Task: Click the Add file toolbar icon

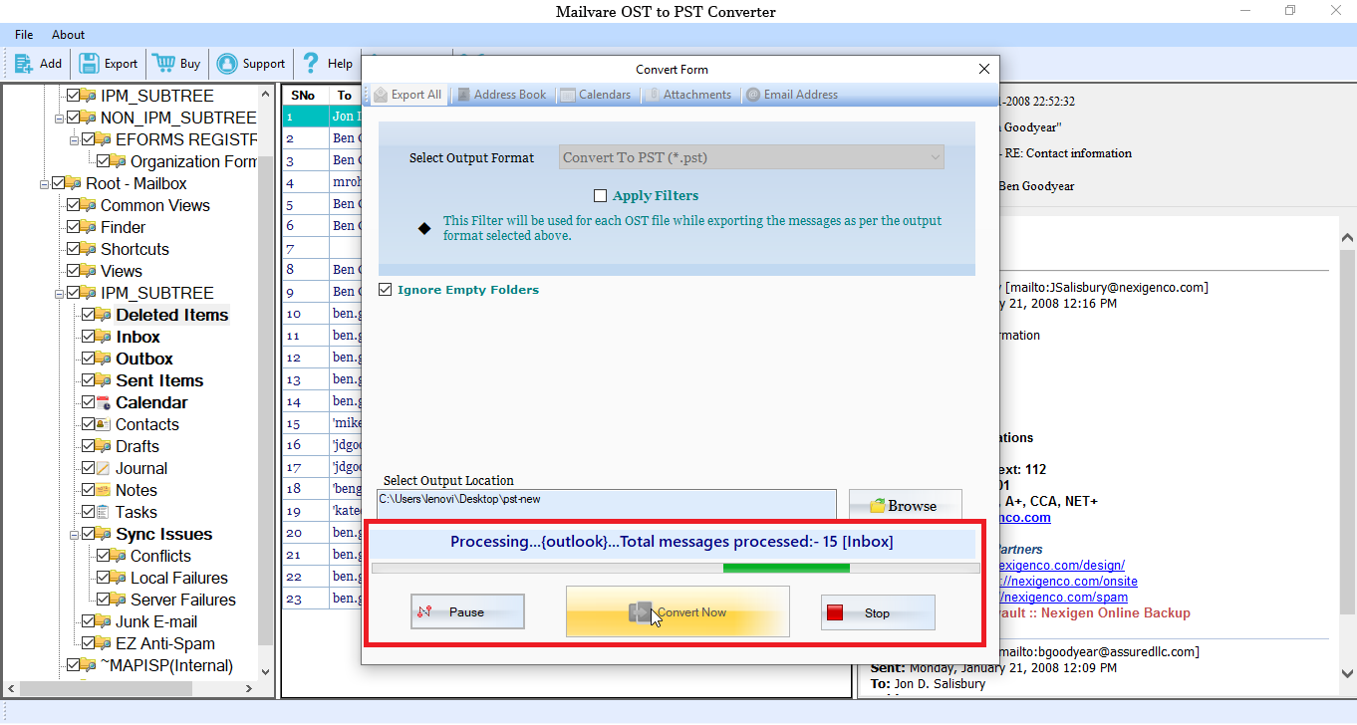Action: 23,64
